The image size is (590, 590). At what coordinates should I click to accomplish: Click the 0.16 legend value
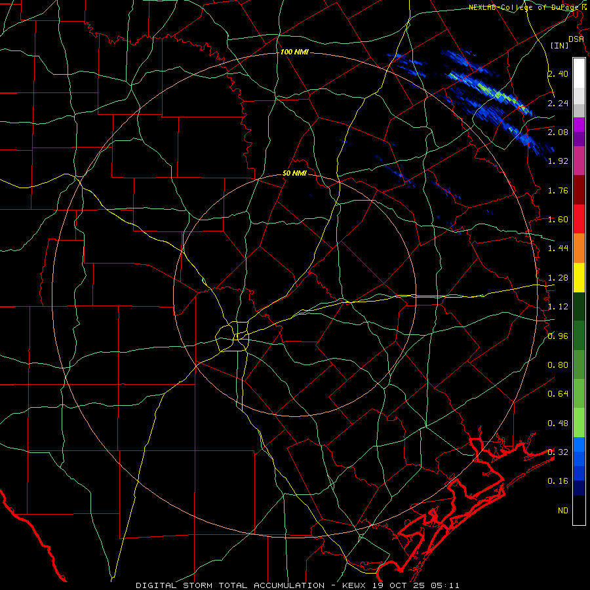558,481
